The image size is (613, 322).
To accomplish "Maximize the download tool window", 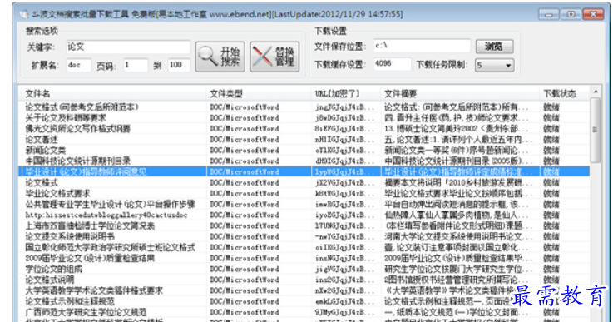I will point(571,14).
